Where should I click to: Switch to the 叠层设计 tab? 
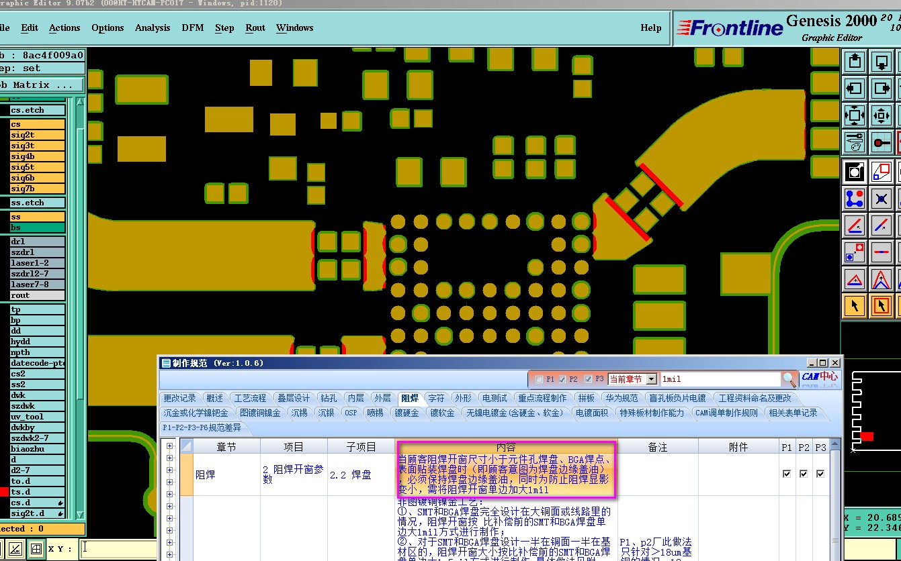(x=294, y=398)
